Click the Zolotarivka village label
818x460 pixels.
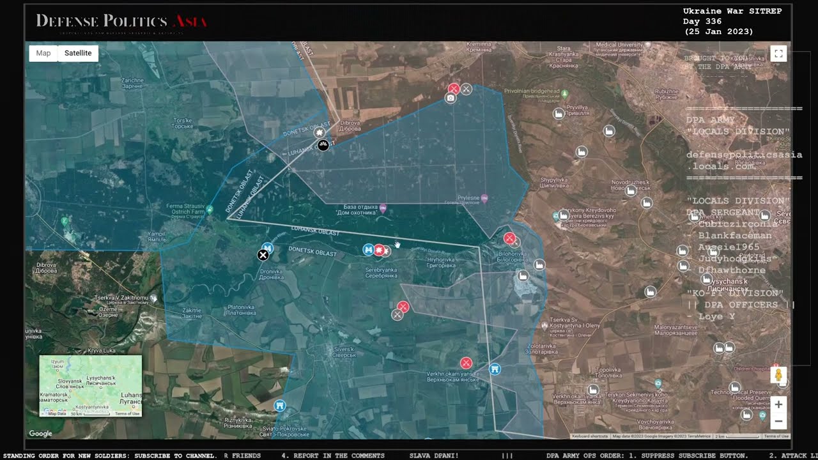click(x=543, y=349)
